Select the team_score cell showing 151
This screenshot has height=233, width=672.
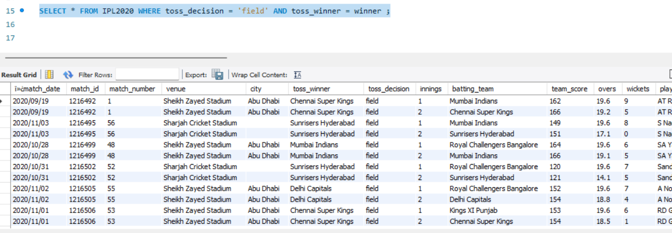tap(571, 134)
